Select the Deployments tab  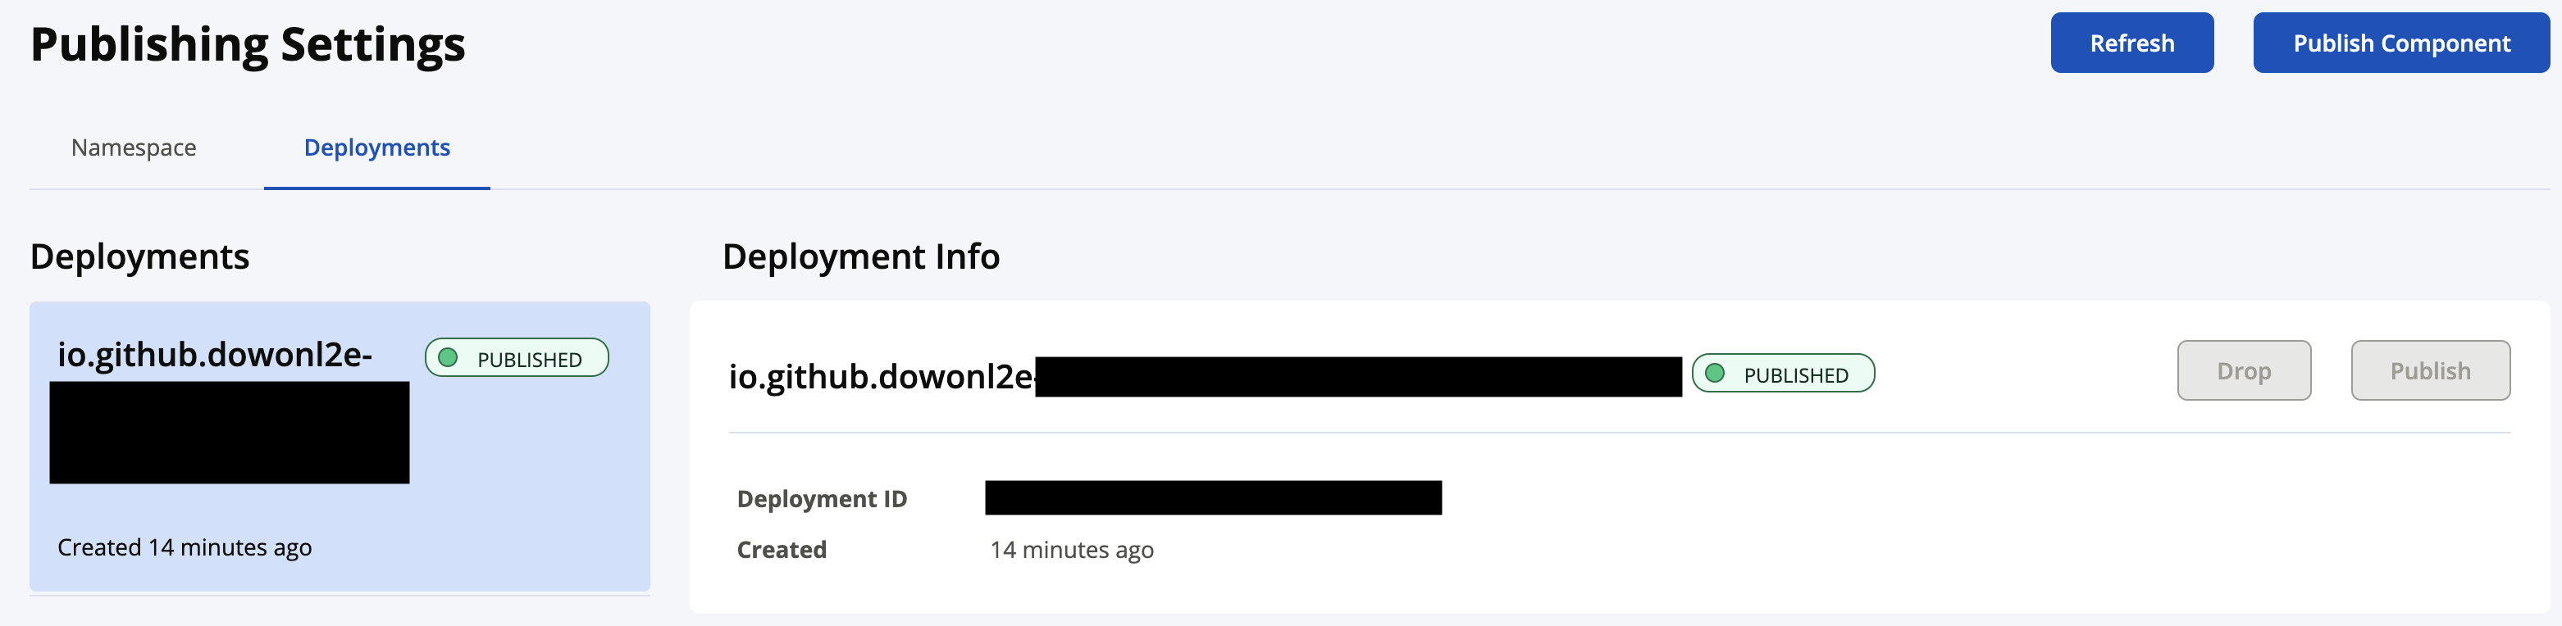pos(377,147)
